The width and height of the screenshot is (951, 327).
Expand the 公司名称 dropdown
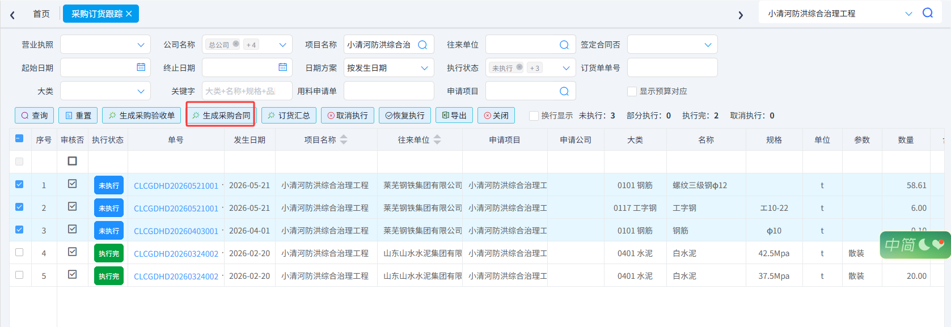point(282,45)
